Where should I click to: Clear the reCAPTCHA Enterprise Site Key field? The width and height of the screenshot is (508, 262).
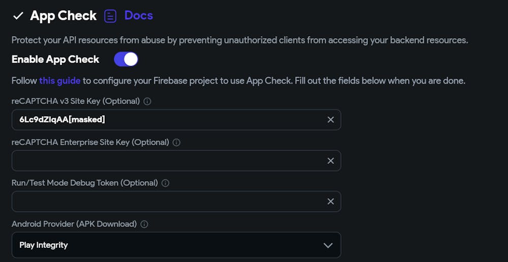click(331, 160)
